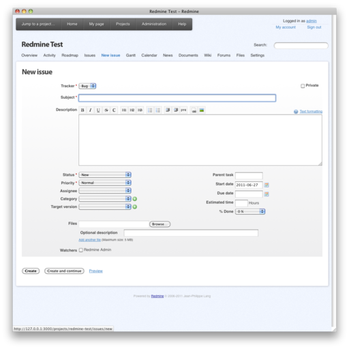Switch to the Activity tab
This screenshot has height=349, width=349.
[49, 55]
